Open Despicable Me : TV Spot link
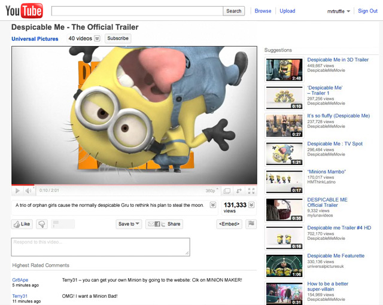This screenshot has width=383, height=305. [335, 144]
